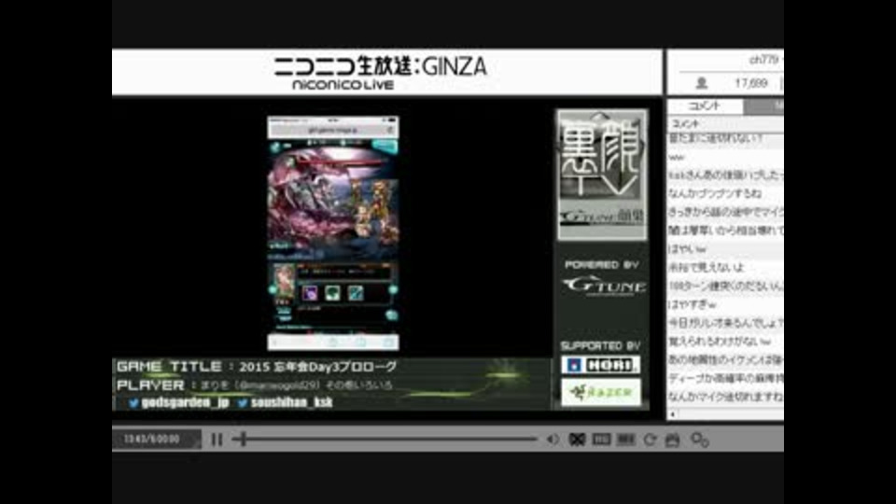
Task: Select comment starting 'なんかマイク途切れますね'
Action: (725, 396)
